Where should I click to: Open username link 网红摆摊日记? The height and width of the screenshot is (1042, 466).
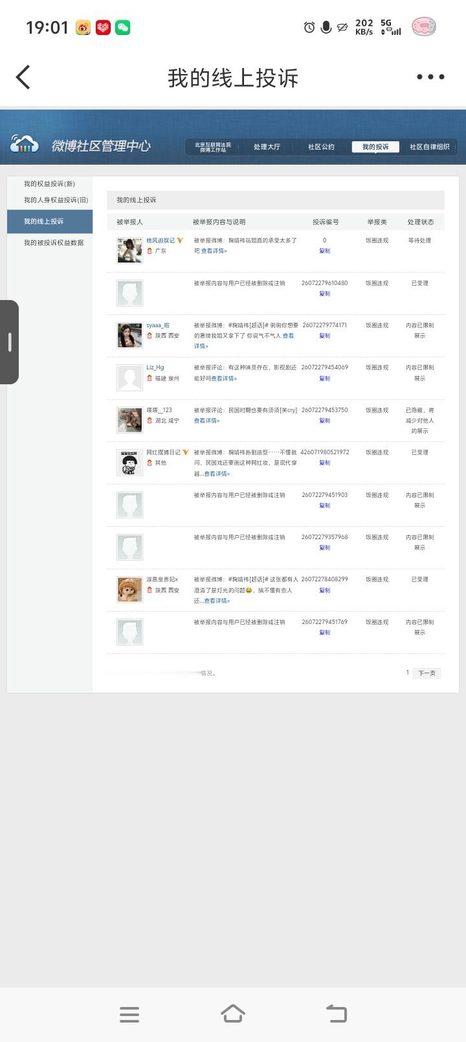click(163, 452)
